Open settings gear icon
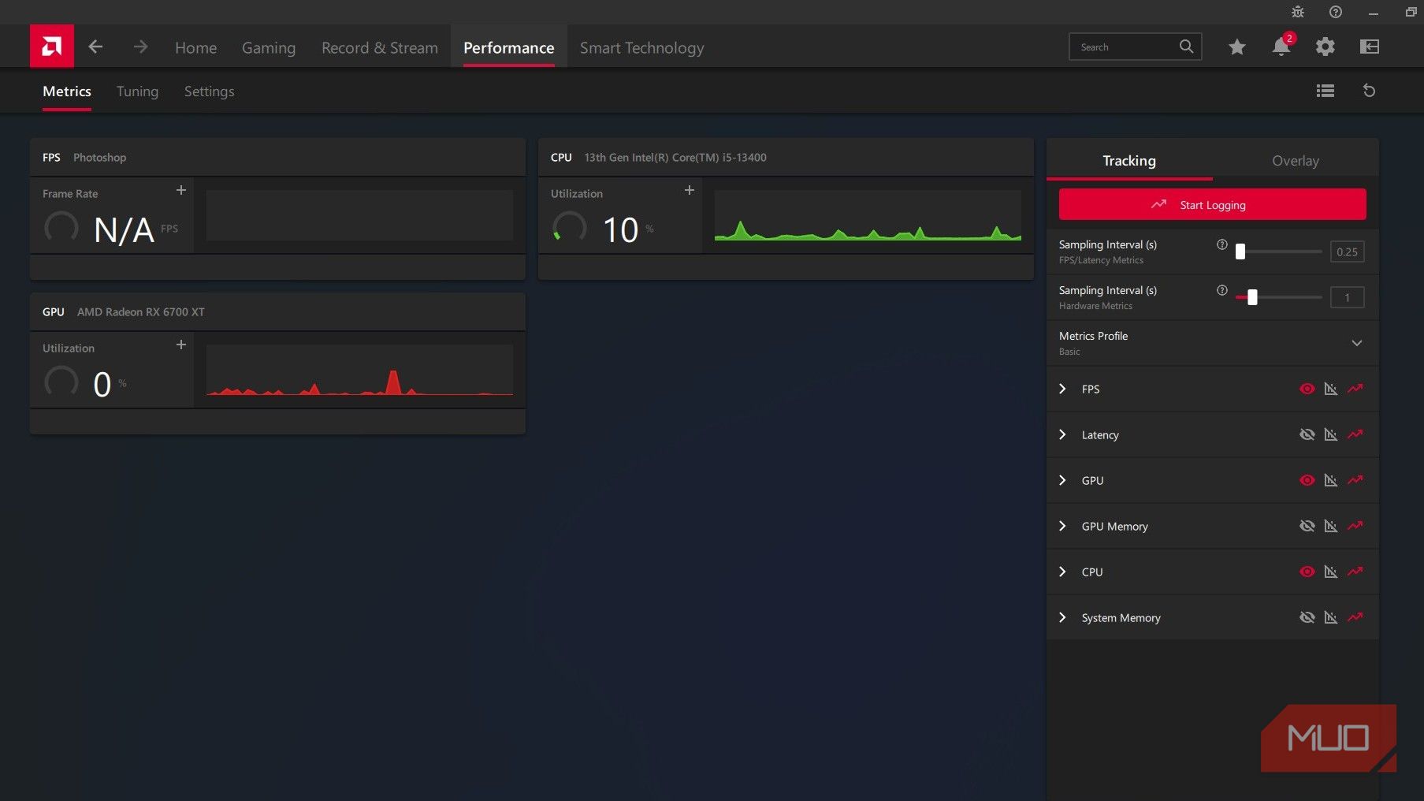Screen dimensions: 1424x801 (x=1325, y=47)
